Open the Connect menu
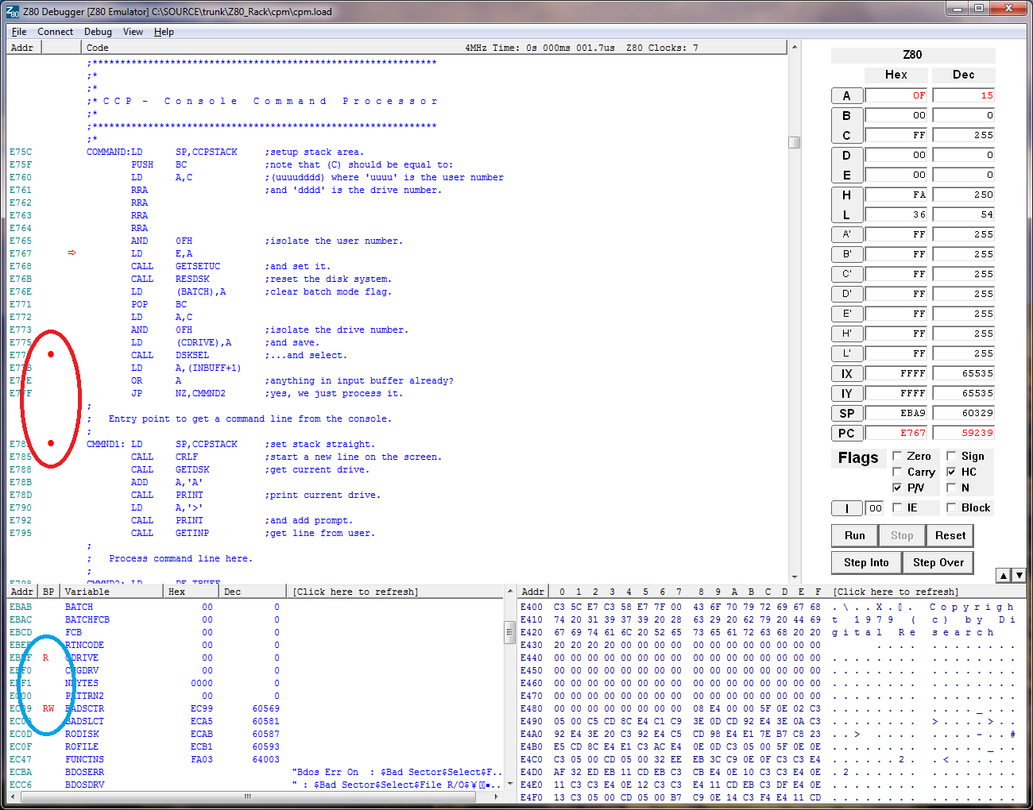Image resolution: width=1033 pixels, height=810 pixels. pyautogui.click(x=55, y=32)
